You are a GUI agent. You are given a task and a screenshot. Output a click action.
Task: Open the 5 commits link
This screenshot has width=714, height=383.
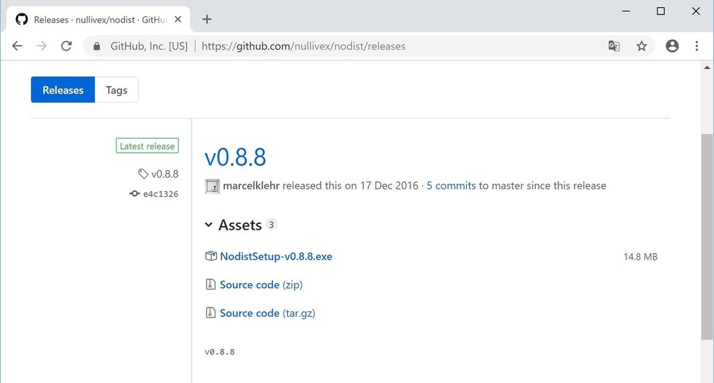(x=450, y=185)
